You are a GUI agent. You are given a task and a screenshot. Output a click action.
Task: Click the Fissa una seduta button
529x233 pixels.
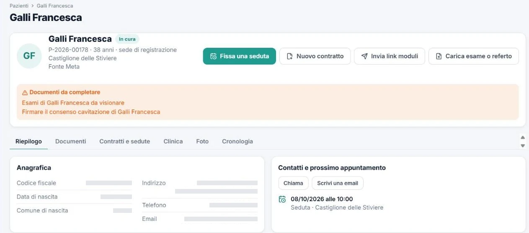[x=240, y=56]
